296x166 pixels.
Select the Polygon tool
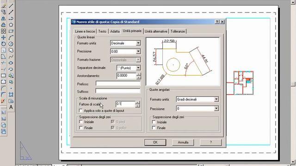pos(11,25)
